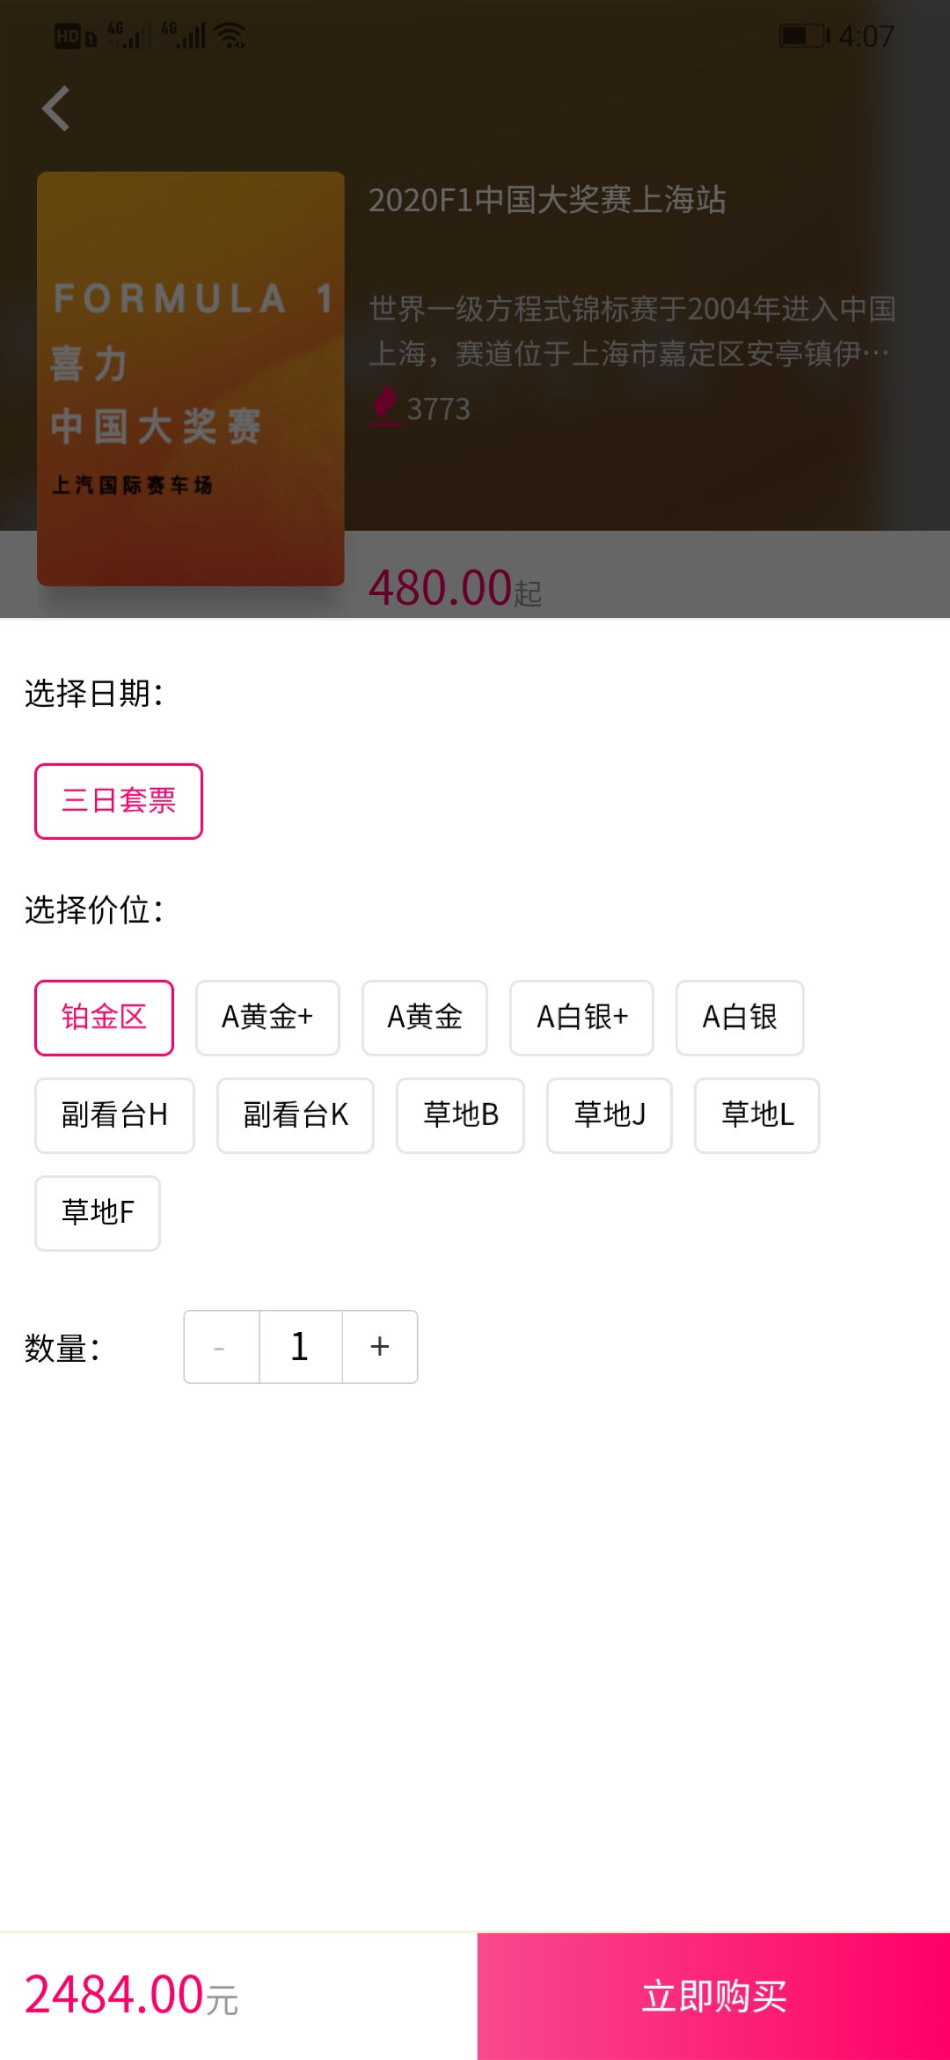
Task: Select the 副看台H seating option
Action: click(114, 1115)
